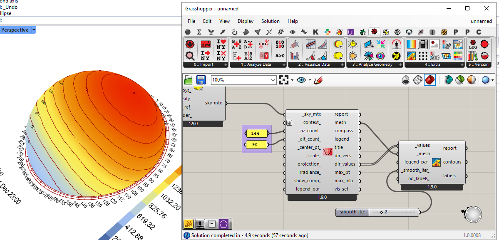Click the LEG icon in Version panel
Viewport: 499px width, 240px height.
pos(473,44)
